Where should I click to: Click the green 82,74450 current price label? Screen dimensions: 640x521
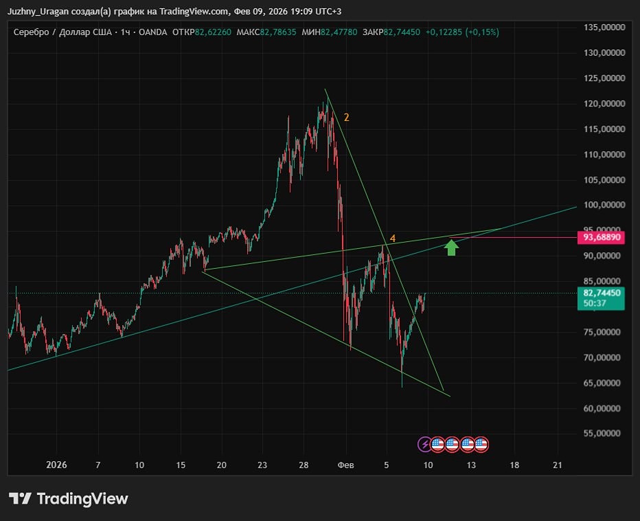point(602,293)
